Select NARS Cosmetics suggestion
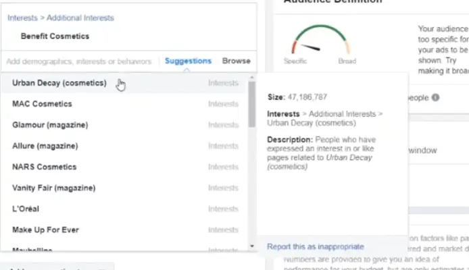This screenshot has width=469, height=270. (x=124, y=167)
